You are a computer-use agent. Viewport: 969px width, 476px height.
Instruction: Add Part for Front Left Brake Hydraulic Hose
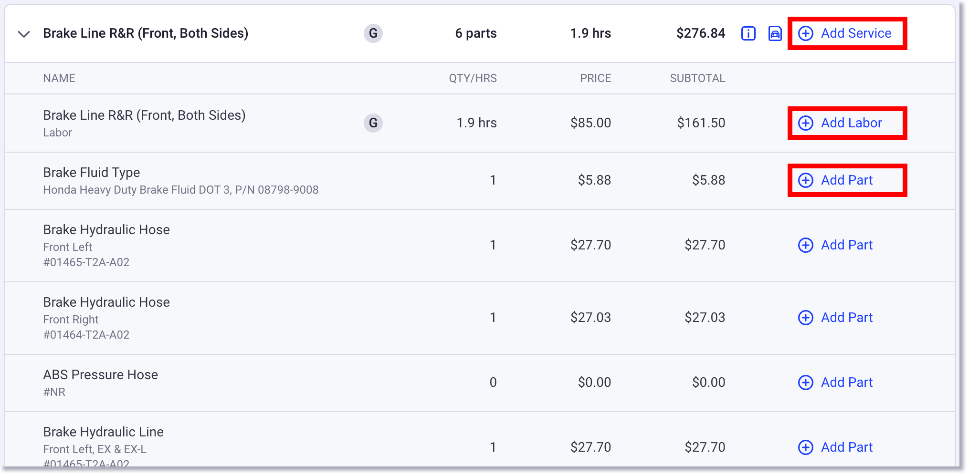coord(846,245)
